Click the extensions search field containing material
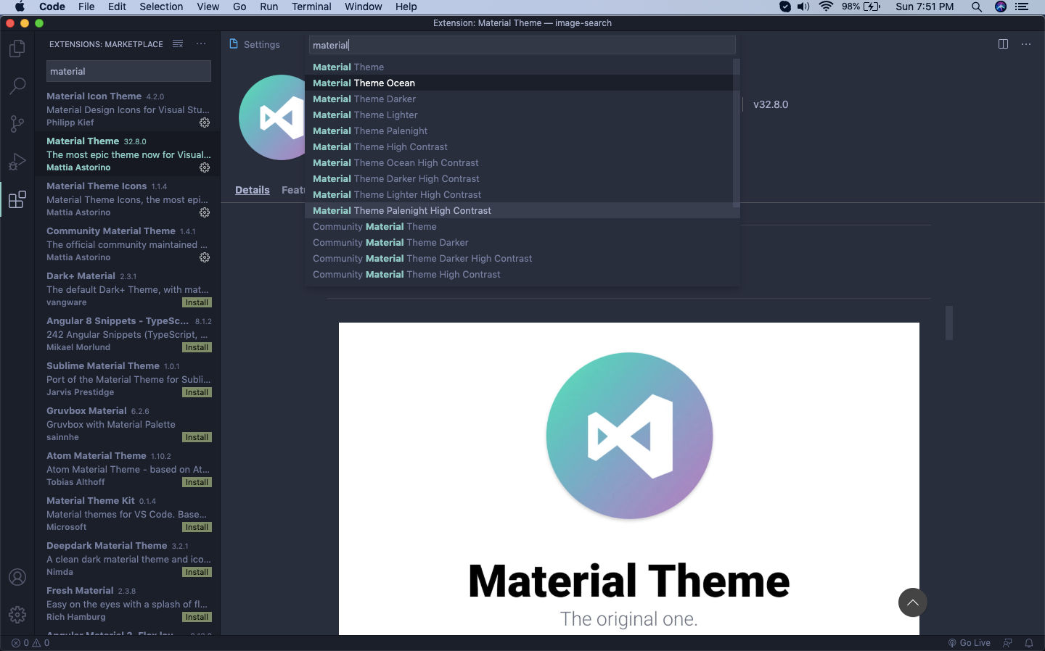This screenshot has height=651, width=1045. [x=128, y=71]
